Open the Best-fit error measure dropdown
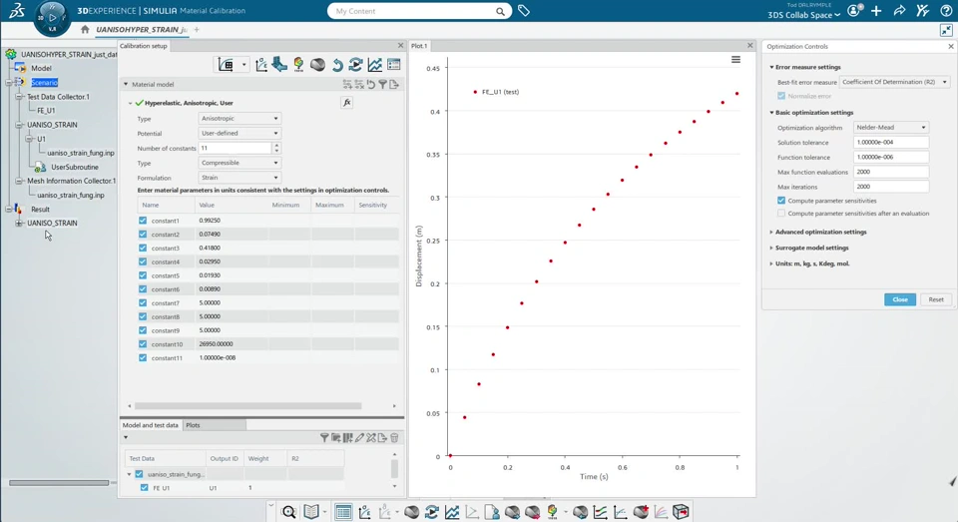 (x=894, y=82)
